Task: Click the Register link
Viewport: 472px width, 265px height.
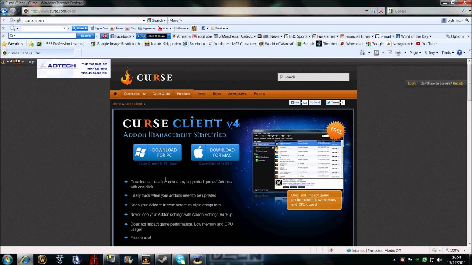Action: click(459, 84)
